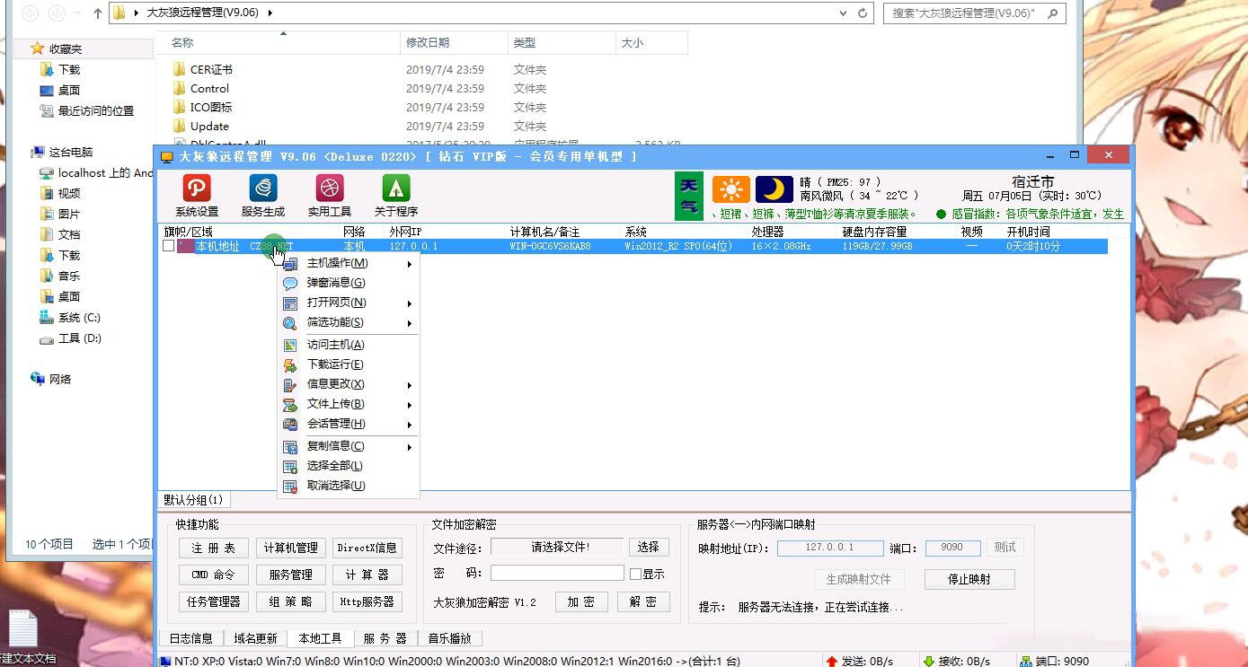Click the 文件上传 menu icon
This screenshot has height=667, width=1248.
[290, 405]
